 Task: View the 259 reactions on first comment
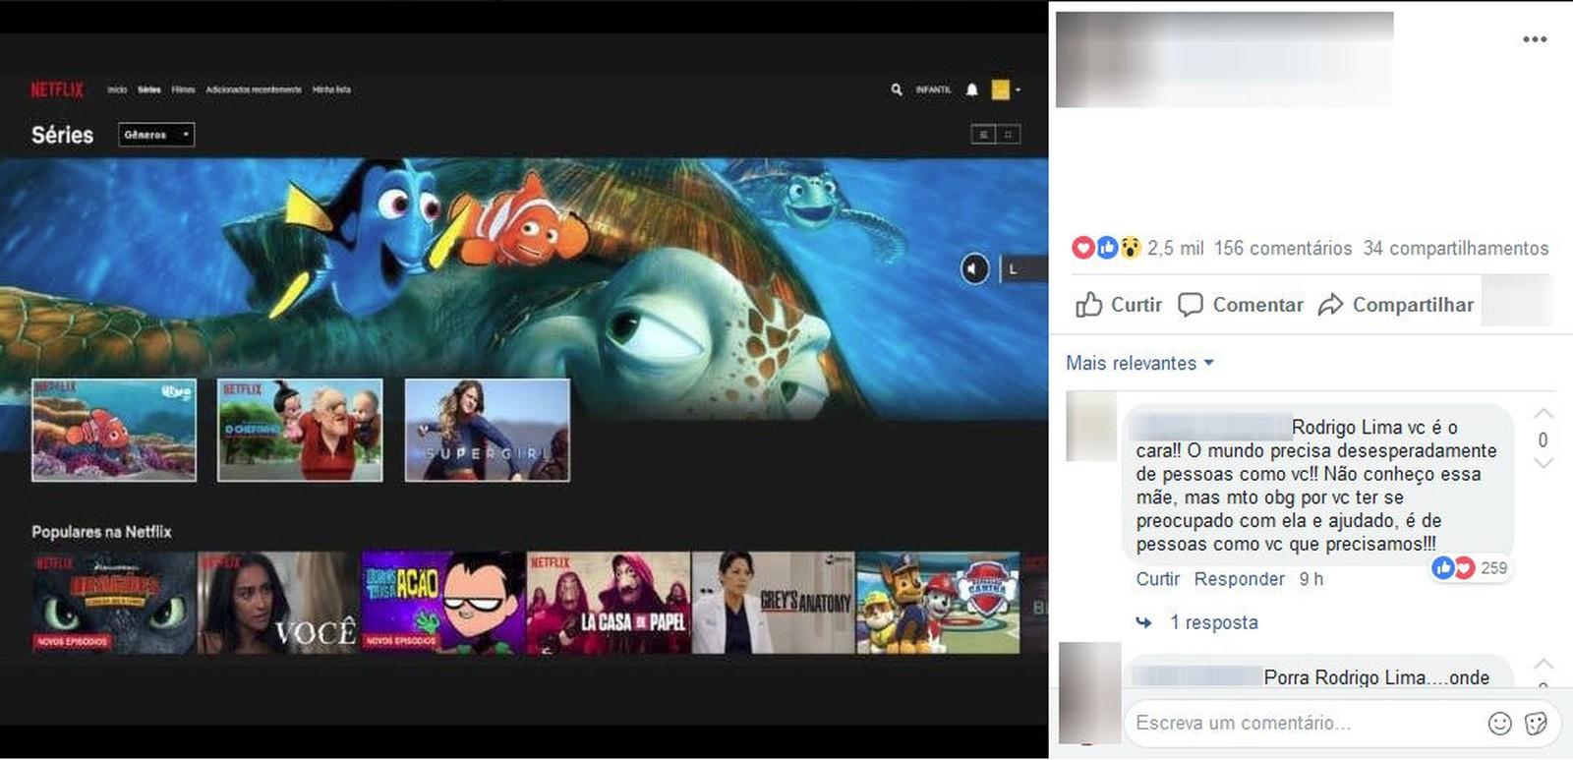click(x=1471, y=568)
